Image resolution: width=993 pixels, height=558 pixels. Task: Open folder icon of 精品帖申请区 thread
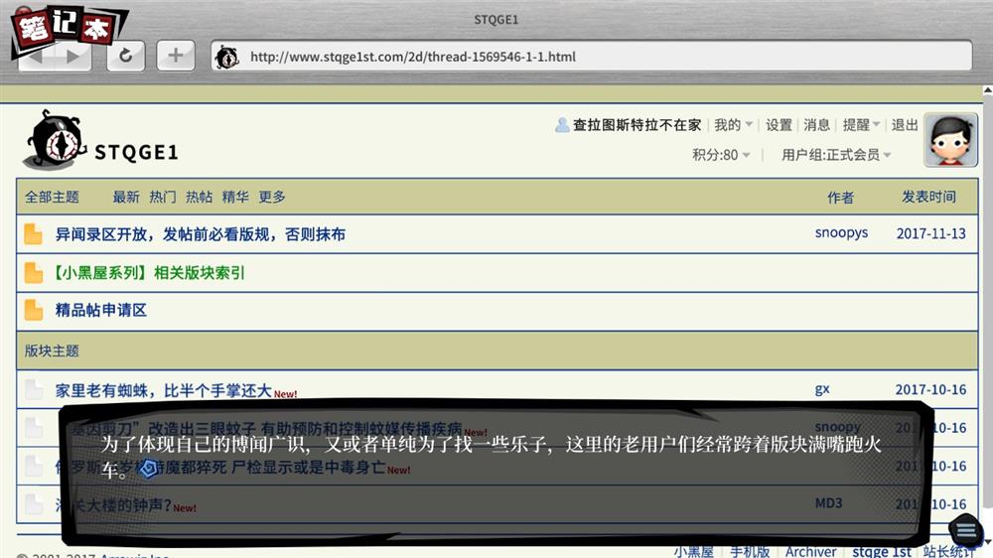(33, 310)
